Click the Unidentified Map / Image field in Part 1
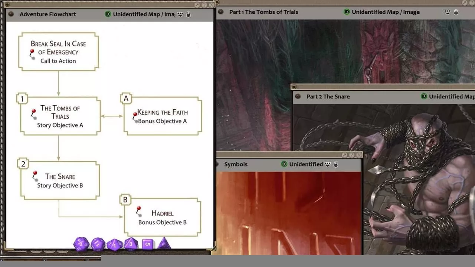The height and width of the screenshot is (267, 475). pyautogui.click(x=386, y=12)
